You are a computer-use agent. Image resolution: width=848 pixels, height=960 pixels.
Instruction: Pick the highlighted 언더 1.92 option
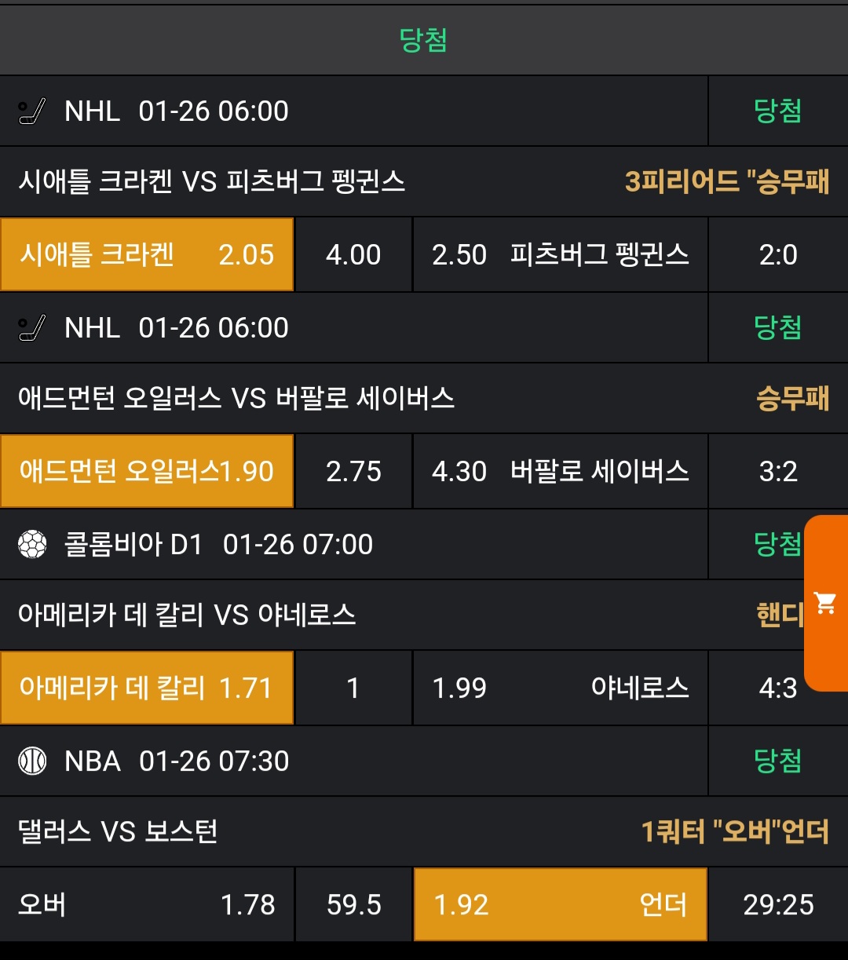tap(560, 905)
